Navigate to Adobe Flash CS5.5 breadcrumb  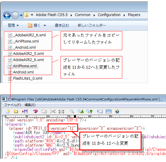click(52, 15)
